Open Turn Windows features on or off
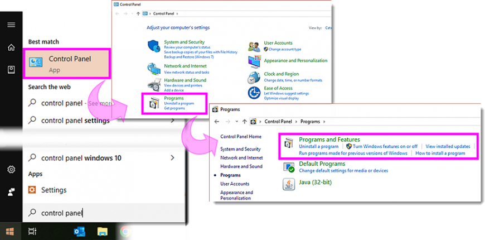Viewport: 485px width, 240px height. pos(385,146)
